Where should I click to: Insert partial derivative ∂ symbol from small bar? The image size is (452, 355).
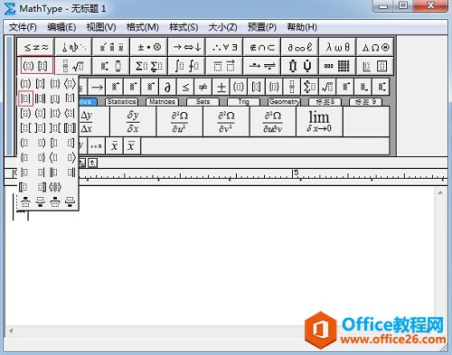pyautogui.click(x=167, y=87)
